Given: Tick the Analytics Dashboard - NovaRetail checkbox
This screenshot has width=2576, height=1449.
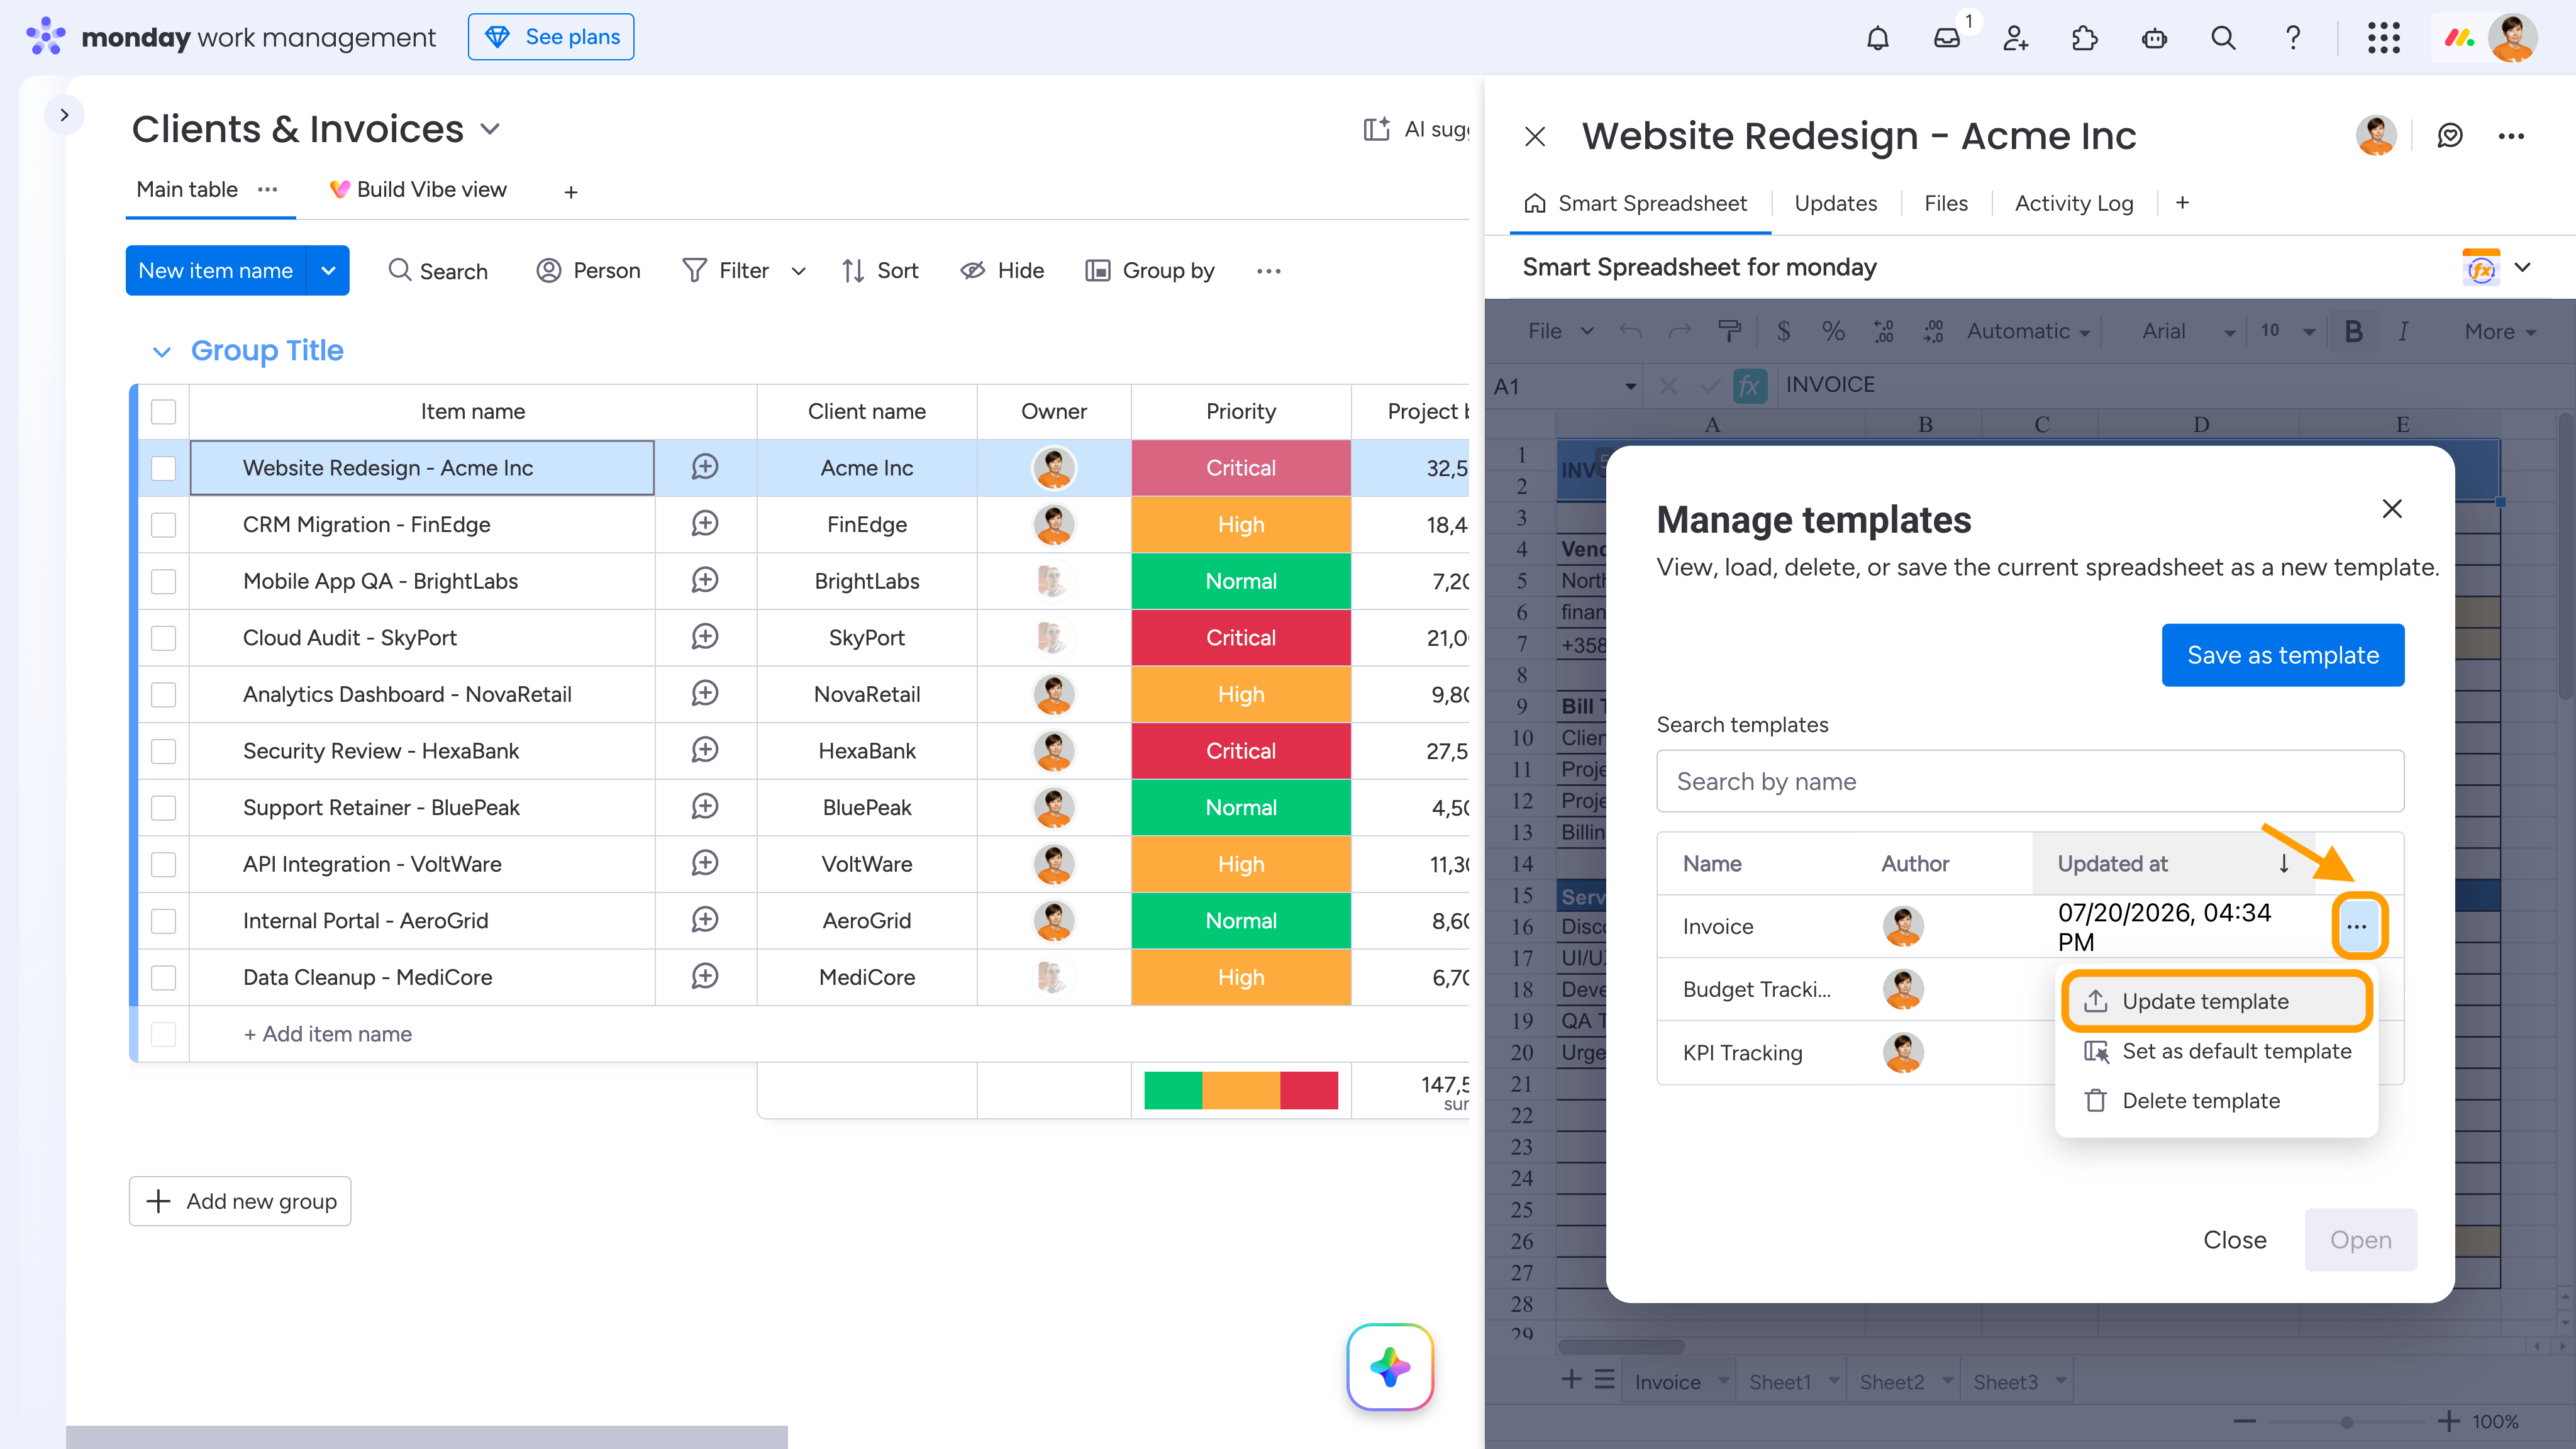Looking at the screenshot, I should pos(163,694).
